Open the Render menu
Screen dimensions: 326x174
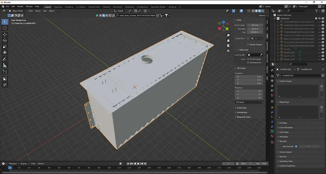click(20, 6)
